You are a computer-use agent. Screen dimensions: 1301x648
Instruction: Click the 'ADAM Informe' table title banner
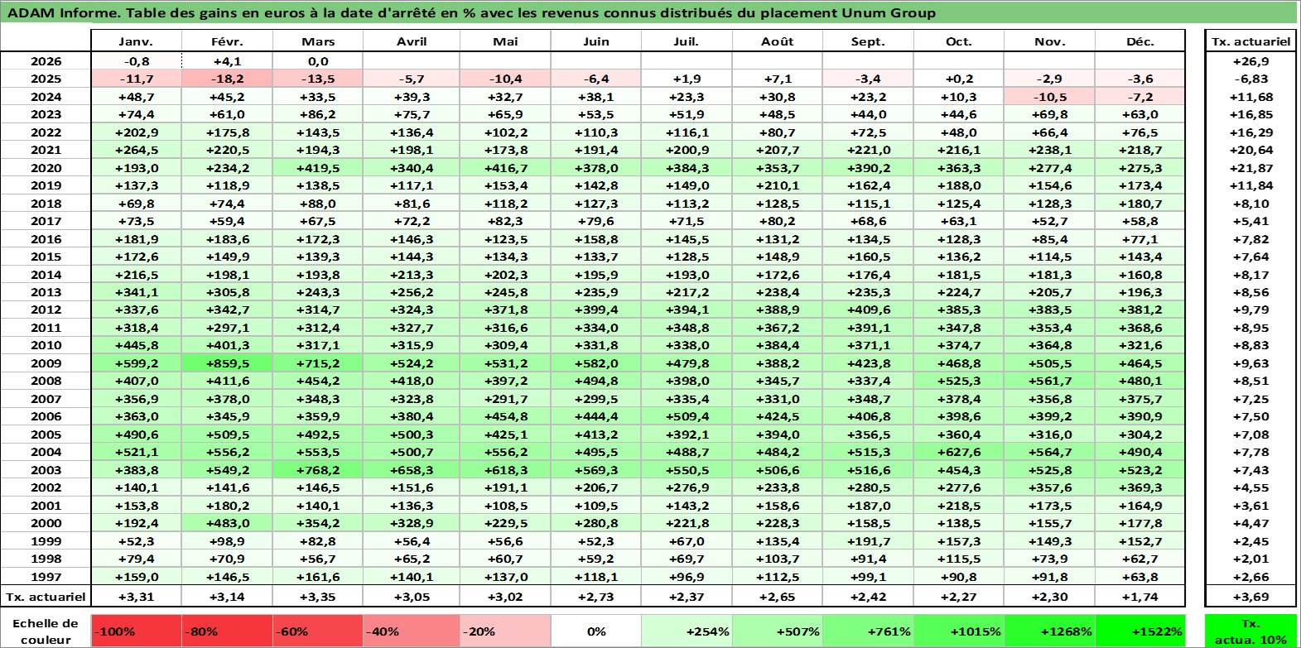pos(649,12)
